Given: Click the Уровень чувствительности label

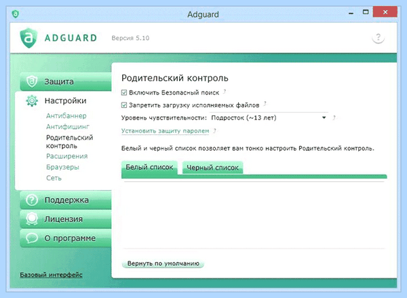Looking at the screenshot, I should tap(163, 118).
